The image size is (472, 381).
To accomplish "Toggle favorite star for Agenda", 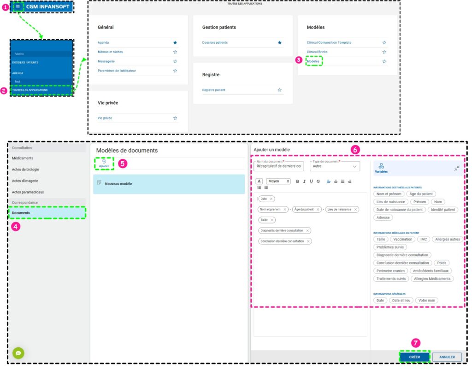I will [x=175, y=42].
